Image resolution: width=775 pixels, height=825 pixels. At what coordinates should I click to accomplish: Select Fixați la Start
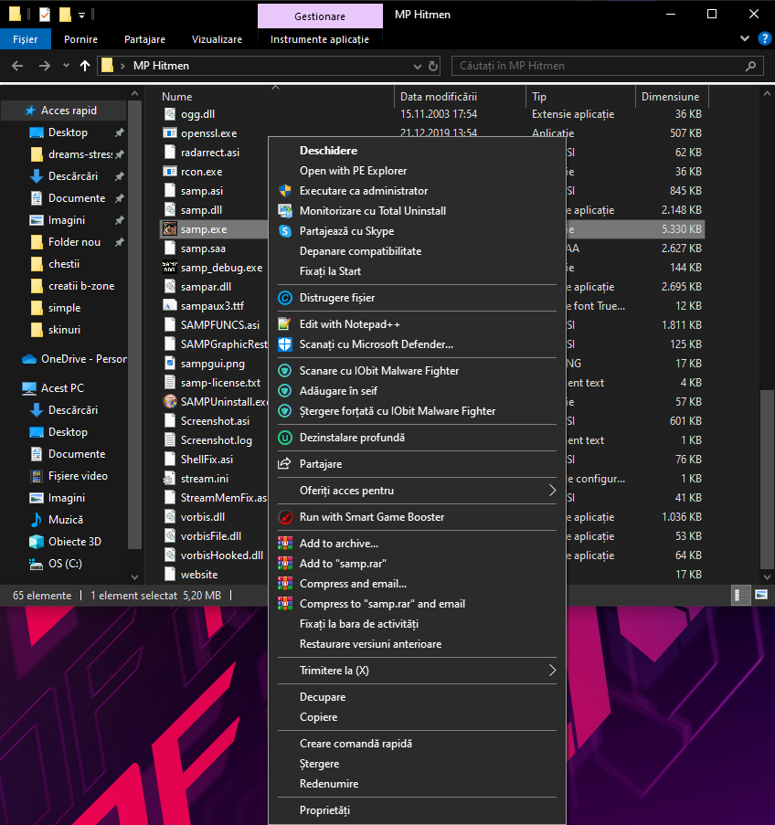pyautogui.click(x=417, y=271)
